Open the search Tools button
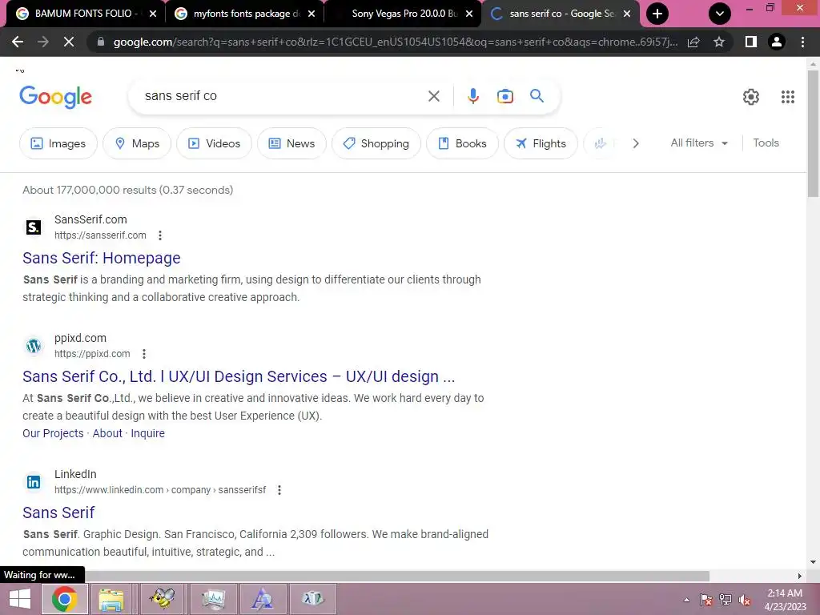The height and width of the screenshot is (615, 820). (766, 143)
